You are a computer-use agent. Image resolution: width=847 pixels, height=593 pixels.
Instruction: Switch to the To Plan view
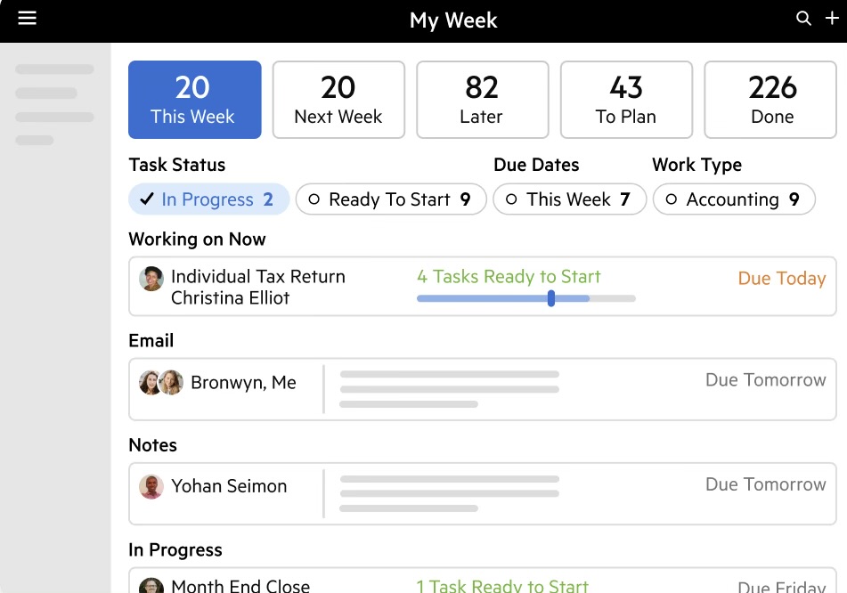click(626, 99)
